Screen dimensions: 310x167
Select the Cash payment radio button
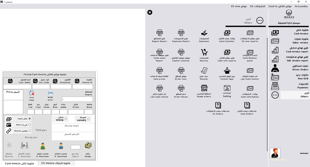[x=30, y=119]
